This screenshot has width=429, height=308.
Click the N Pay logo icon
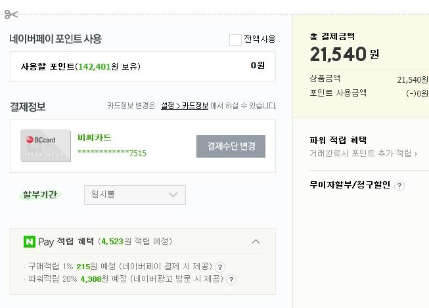30,242
